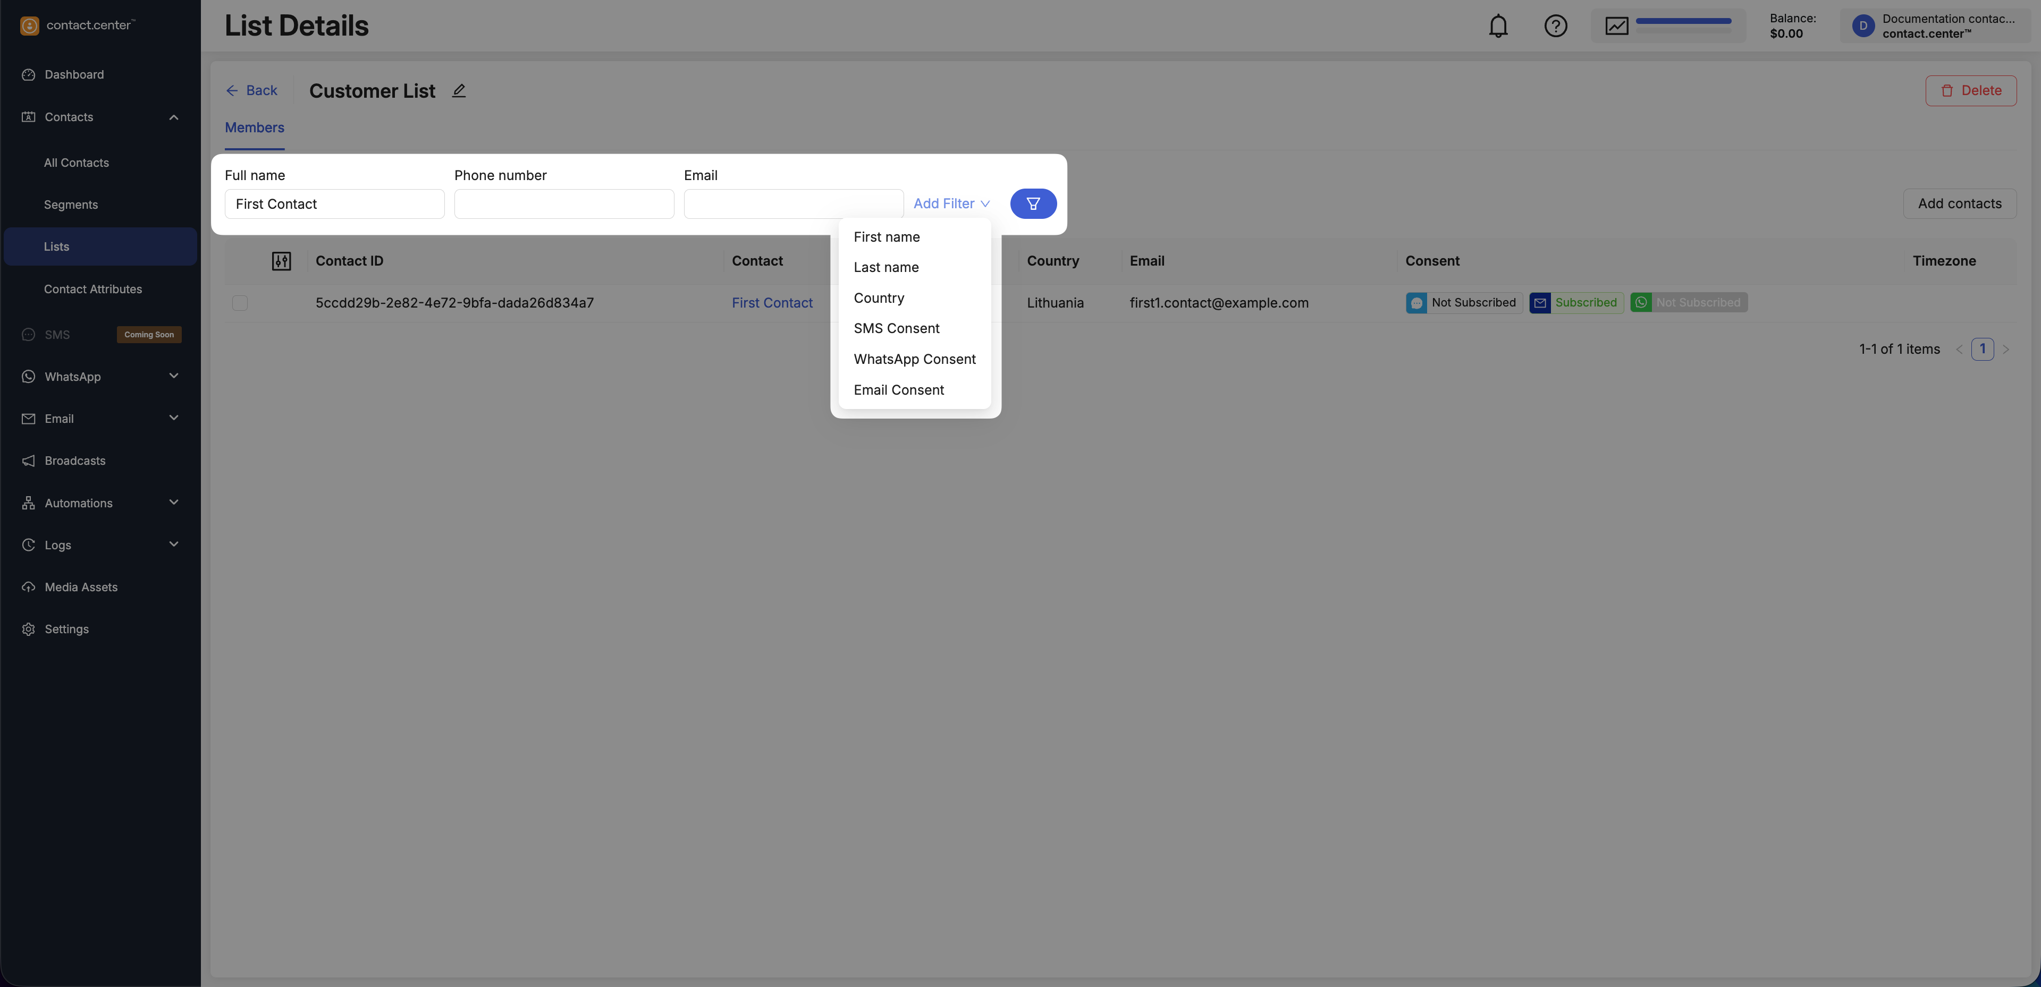Tick the checkbox for the First Contact row
The width and height of the screenshot is (2041, 987).
(x=240, y=303)
